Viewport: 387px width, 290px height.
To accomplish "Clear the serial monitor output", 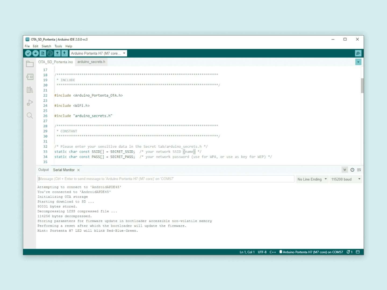I will click(x=359, y=170).
